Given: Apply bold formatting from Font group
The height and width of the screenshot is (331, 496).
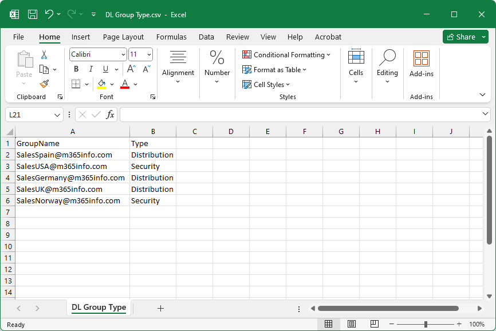Looking at the screenshot, I should click(76, 69).
